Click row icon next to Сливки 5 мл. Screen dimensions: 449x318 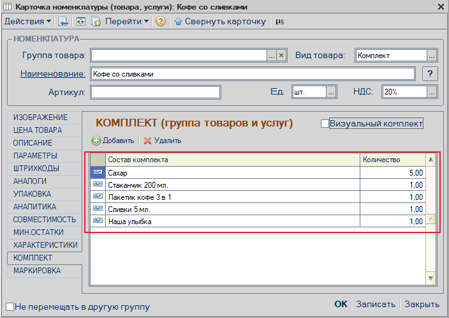pyautogui.click(x=98, y=209)
